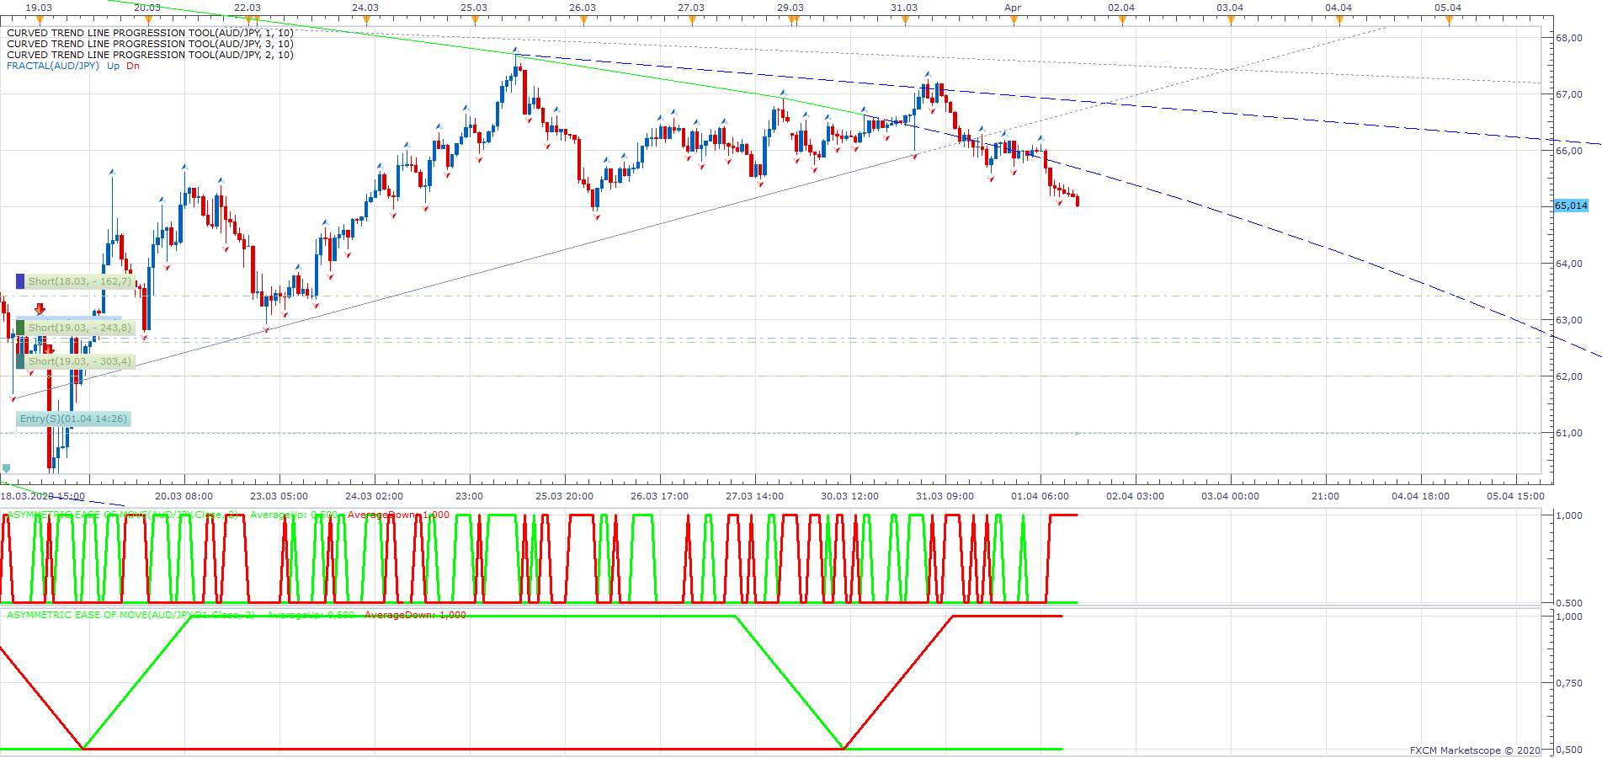The height and width of the screenshot is (758, 1602).
Task: Click the blue square beside Short(18.03, - 162,7)
Action: coord(20,281)
